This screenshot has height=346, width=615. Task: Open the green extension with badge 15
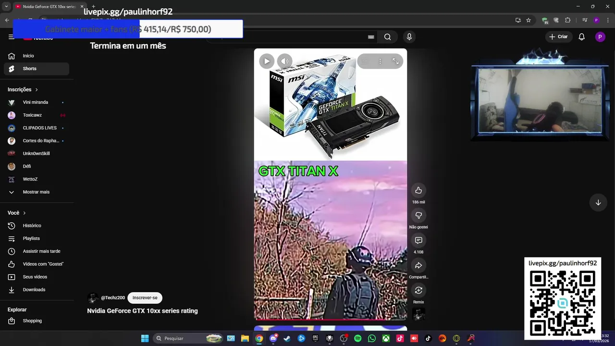(x=545, y=20)
